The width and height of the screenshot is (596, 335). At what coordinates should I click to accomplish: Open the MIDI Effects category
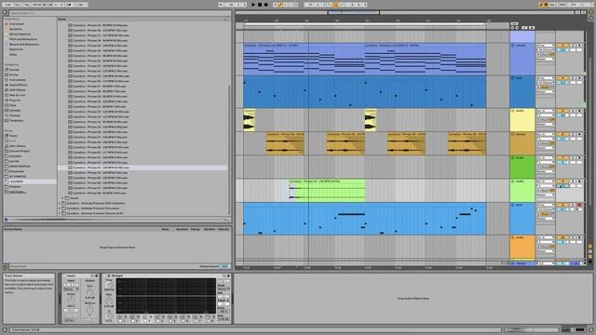18,90
